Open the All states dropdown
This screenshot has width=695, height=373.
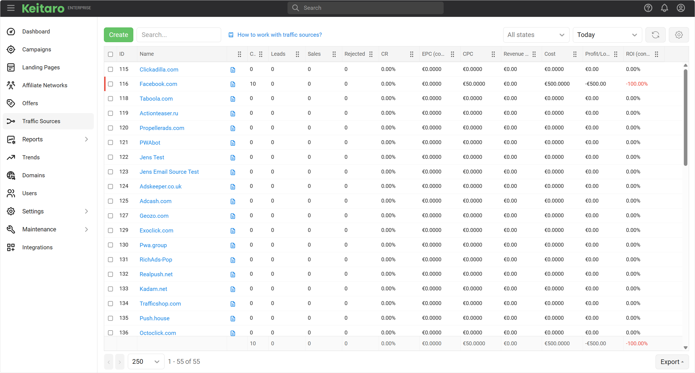click(x=536, y=35)
